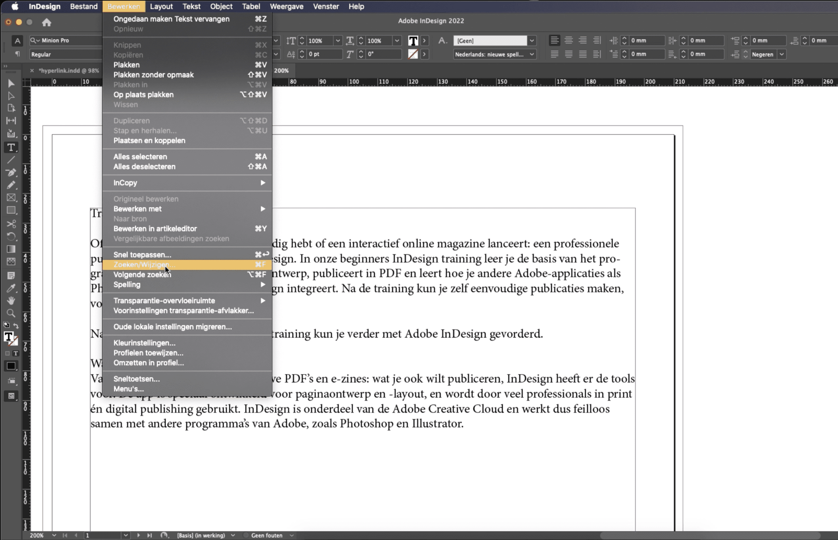Toggle formatting affects text (small T)
This screenshot has width=838, height=540.
[15, 354]
